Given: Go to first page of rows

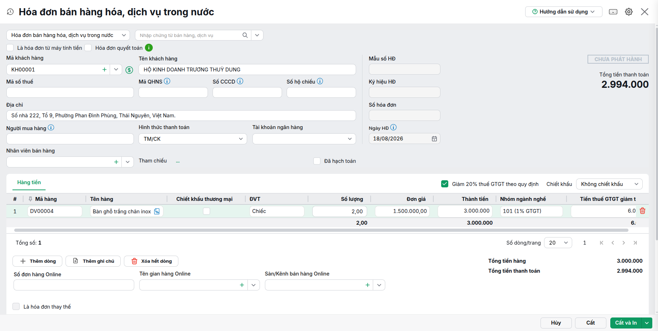Looking at the screenshot, I should pos(601,243).
